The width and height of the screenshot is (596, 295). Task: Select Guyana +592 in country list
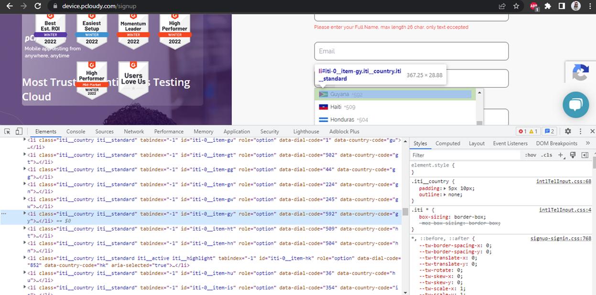395,94
